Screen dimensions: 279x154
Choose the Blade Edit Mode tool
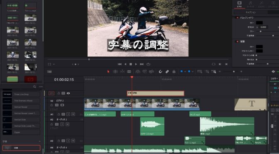129,72
